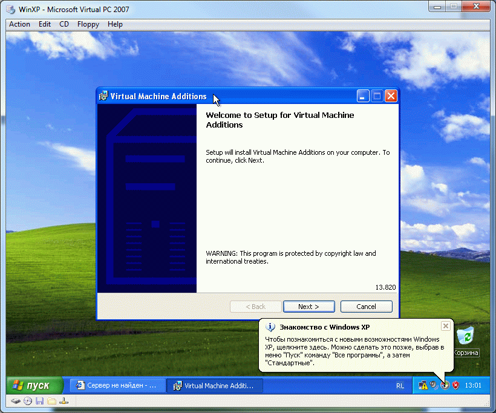Open the red Security Center shield tray icon
Viewport: 496px width, 413px height.
click(x=455, y=385)
